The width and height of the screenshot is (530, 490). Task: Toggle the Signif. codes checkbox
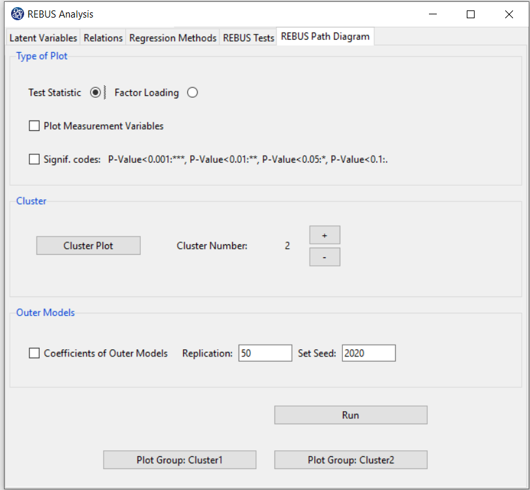35,159
